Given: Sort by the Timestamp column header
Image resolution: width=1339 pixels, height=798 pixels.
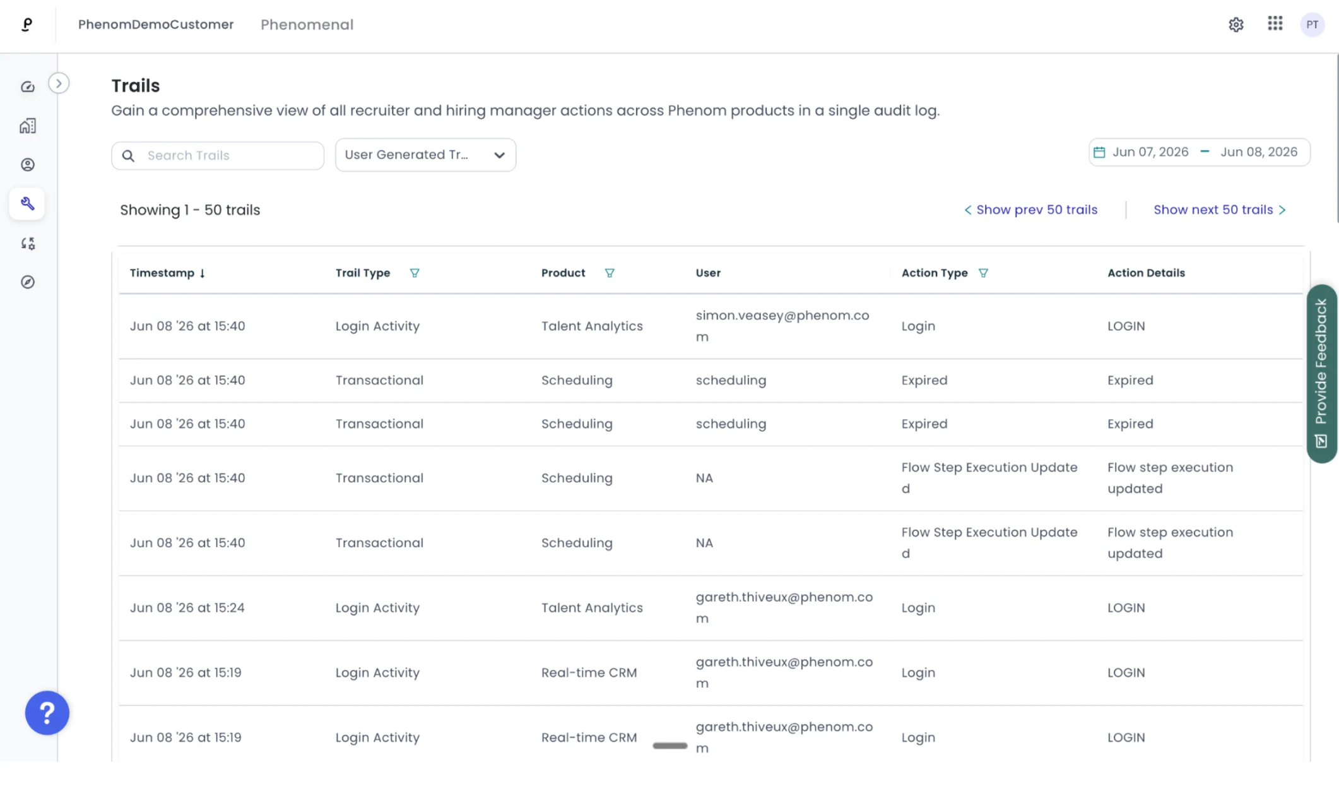Looking at the screenshot, I should (x=162, y=273).
